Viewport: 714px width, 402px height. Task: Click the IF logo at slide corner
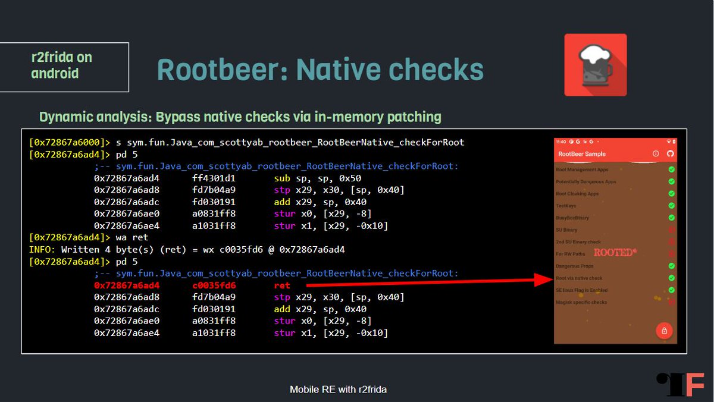(x=680, y=385)
